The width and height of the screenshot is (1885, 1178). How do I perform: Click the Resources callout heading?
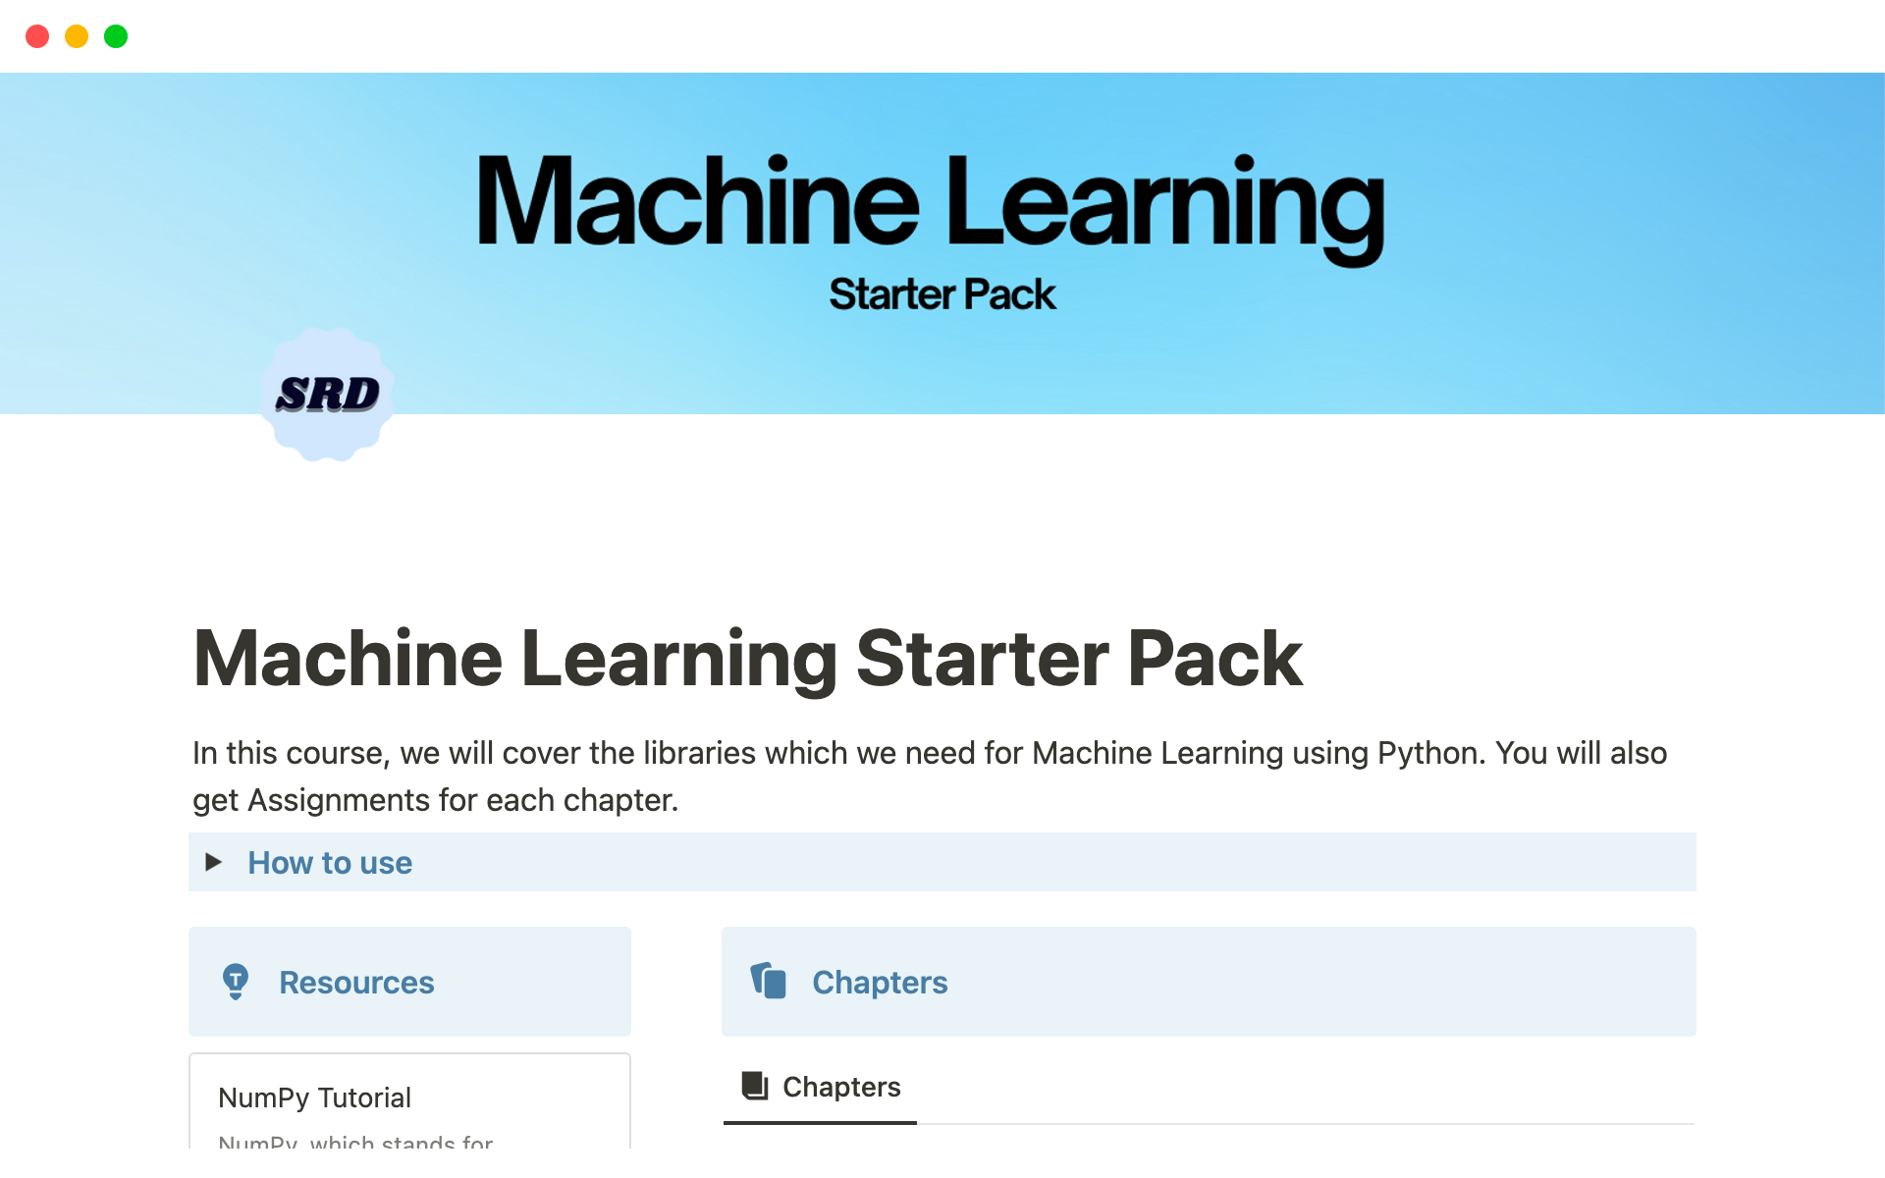356,983
